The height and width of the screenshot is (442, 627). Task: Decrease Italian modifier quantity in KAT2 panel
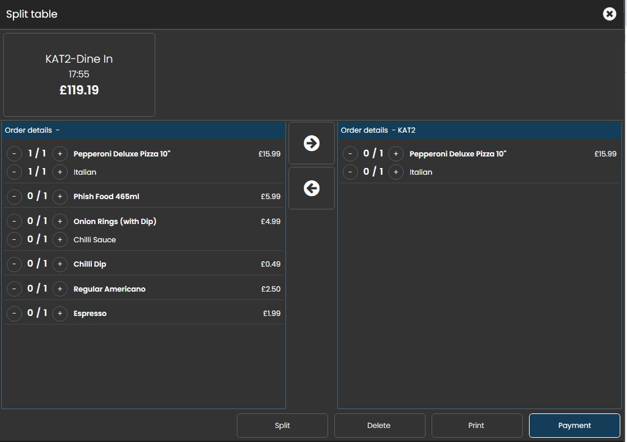point(351,172)
